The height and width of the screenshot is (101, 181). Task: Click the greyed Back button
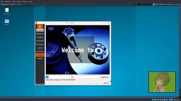coord(89,83)
